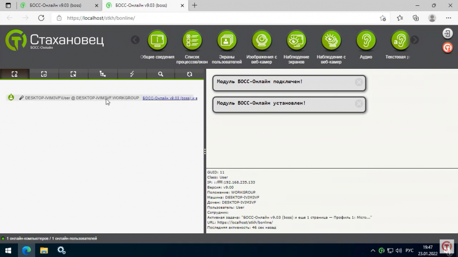
Task: Click the lock site info icon
Action: pyautogui.click(x=59, y=18)
